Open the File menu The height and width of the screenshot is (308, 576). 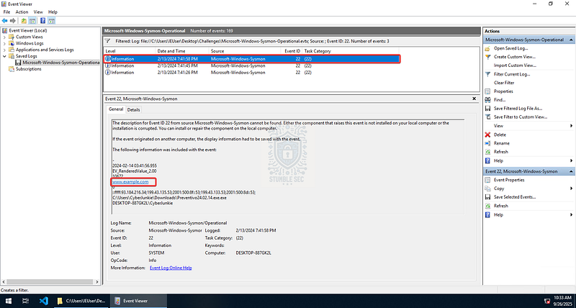click(6, 12)
